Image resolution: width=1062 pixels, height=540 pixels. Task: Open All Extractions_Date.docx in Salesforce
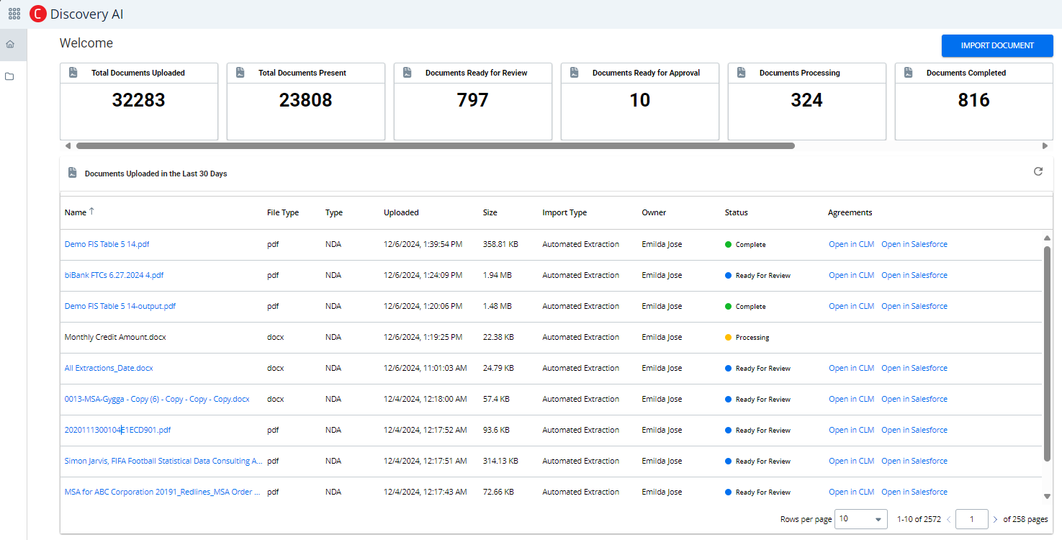[x=914, y=368]
